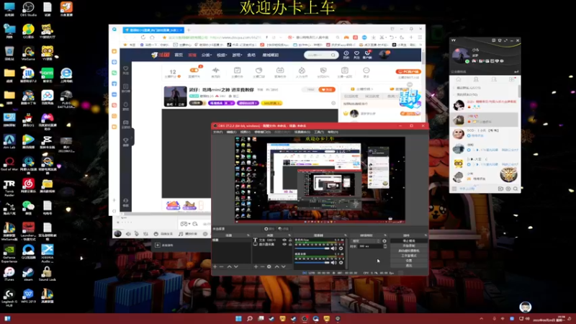Click the Douyu streamer thumbnail
This screenshot has height=324, width=576.
(175, 96)
